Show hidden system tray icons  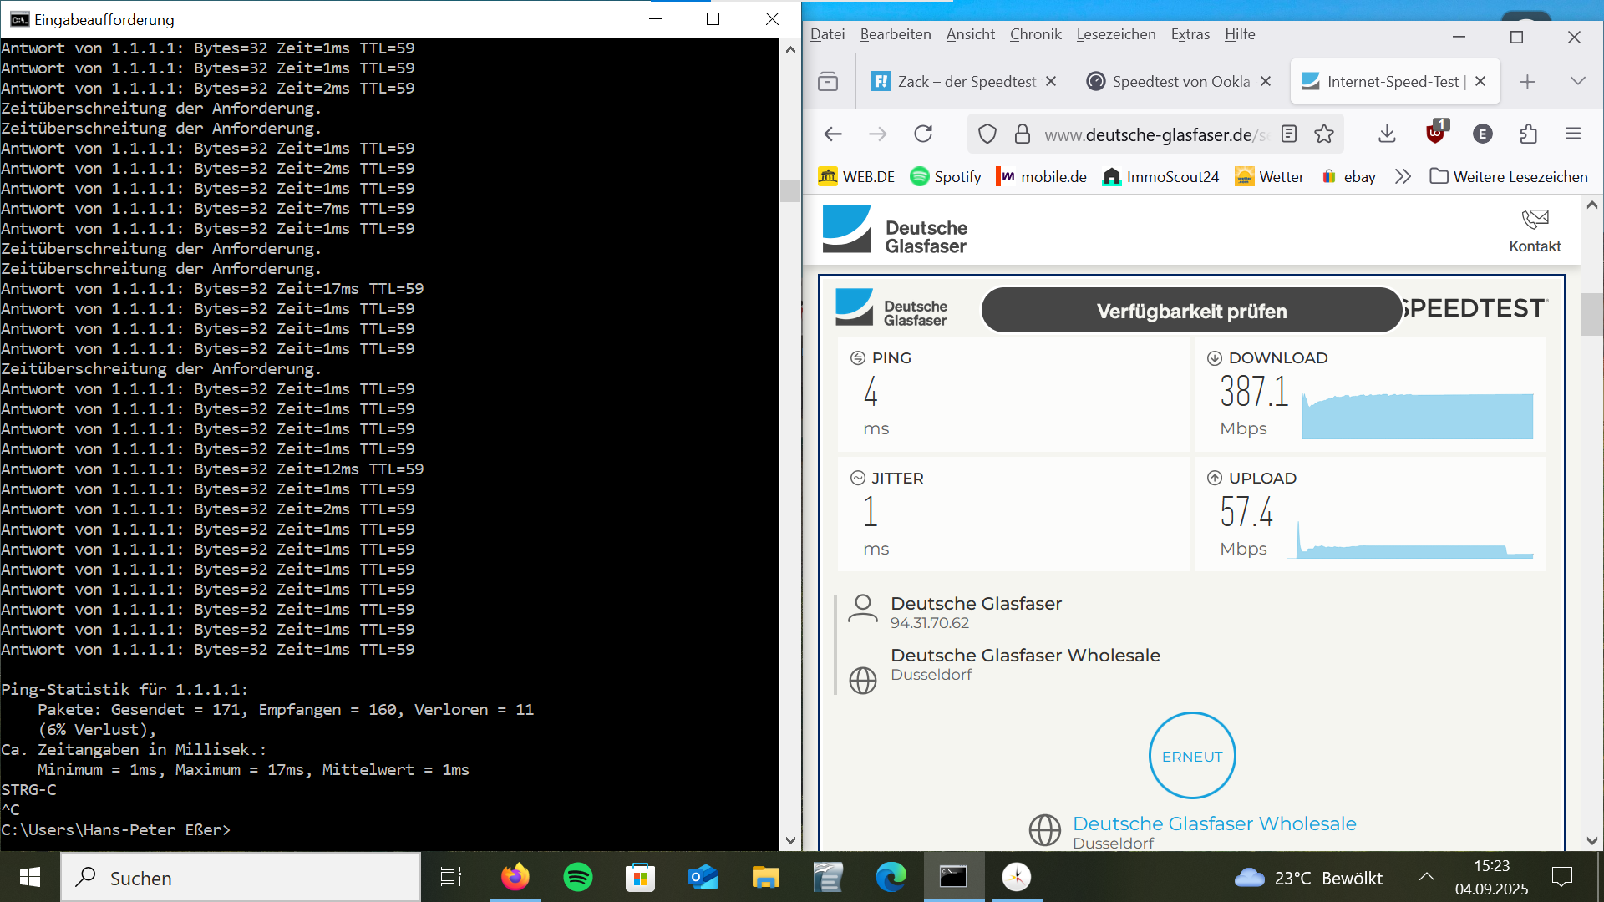point(1427,877)
